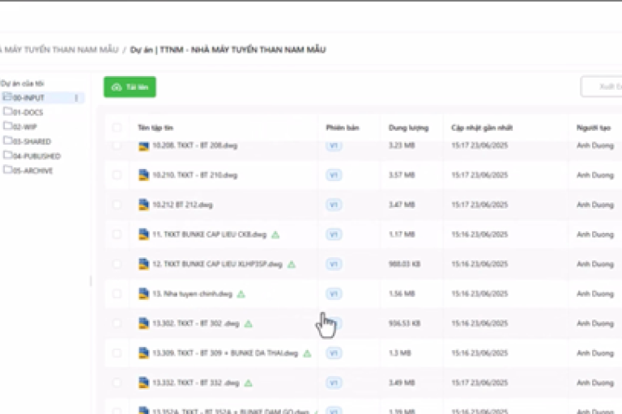Click file icon for 13.332. TKKT - BT 332 .dwg
The height and width of the screenshot is (414, 622).
(143, 382)
